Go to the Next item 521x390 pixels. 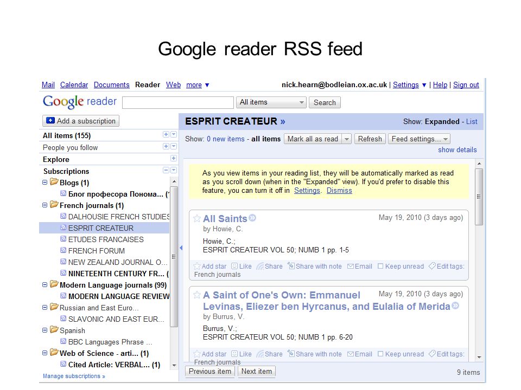(257, 372)
